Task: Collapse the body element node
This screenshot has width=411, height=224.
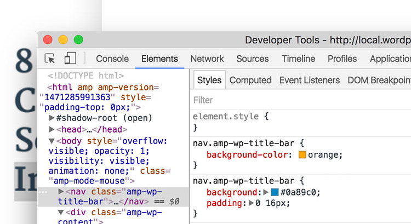Action: (52, 141)
